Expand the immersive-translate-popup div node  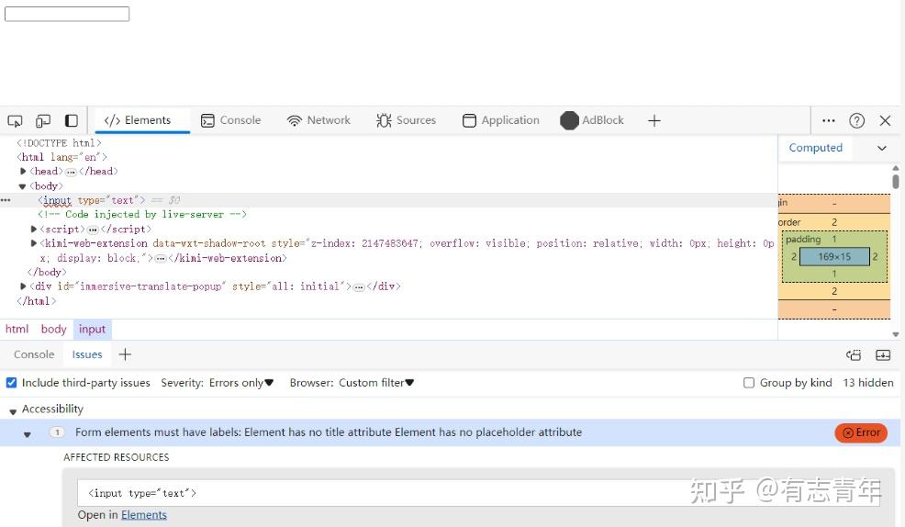(x=23, y=286)
